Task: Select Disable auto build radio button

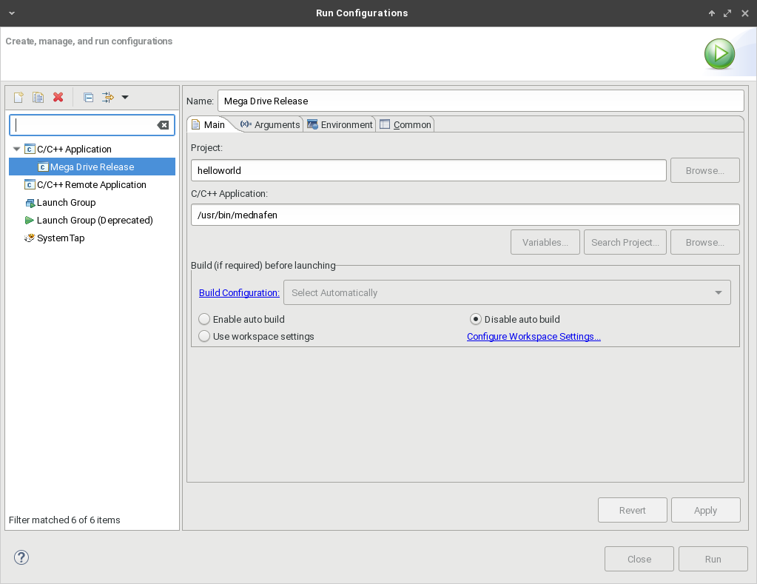Action: point(476,319)
